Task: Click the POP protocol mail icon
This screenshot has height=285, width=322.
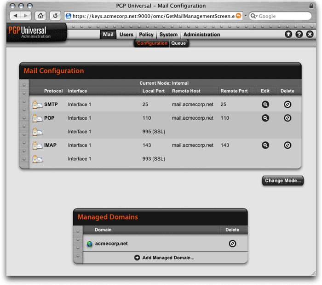Action: 37,118
